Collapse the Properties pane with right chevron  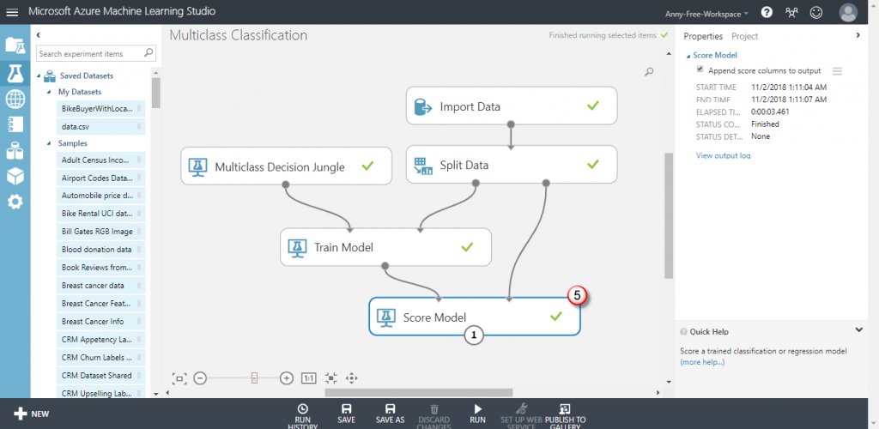[x=858, y=34]
